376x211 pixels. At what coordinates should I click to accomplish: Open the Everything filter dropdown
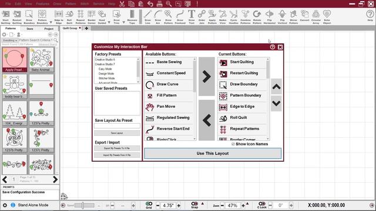click(x=10, y=40)
